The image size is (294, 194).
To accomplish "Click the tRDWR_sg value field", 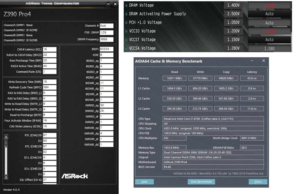I will coord(107,83).
